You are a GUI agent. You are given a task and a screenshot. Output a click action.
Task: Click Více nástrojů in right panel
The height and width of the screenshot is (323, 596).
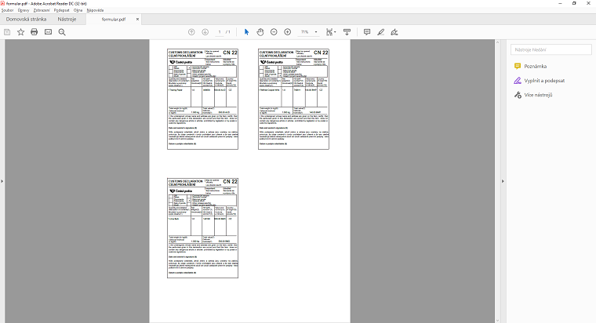click(x=538, y=95)
